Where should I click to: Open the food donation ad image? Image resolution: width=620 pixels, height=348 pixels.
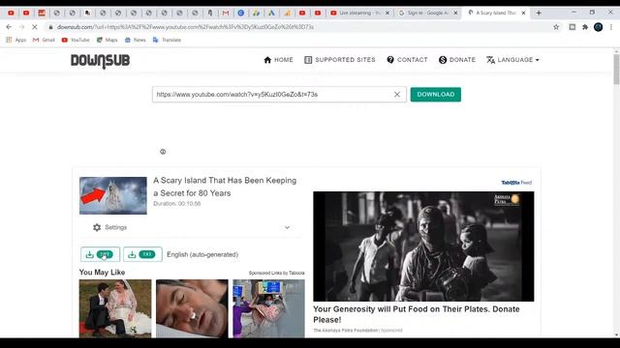coord(423,246)
